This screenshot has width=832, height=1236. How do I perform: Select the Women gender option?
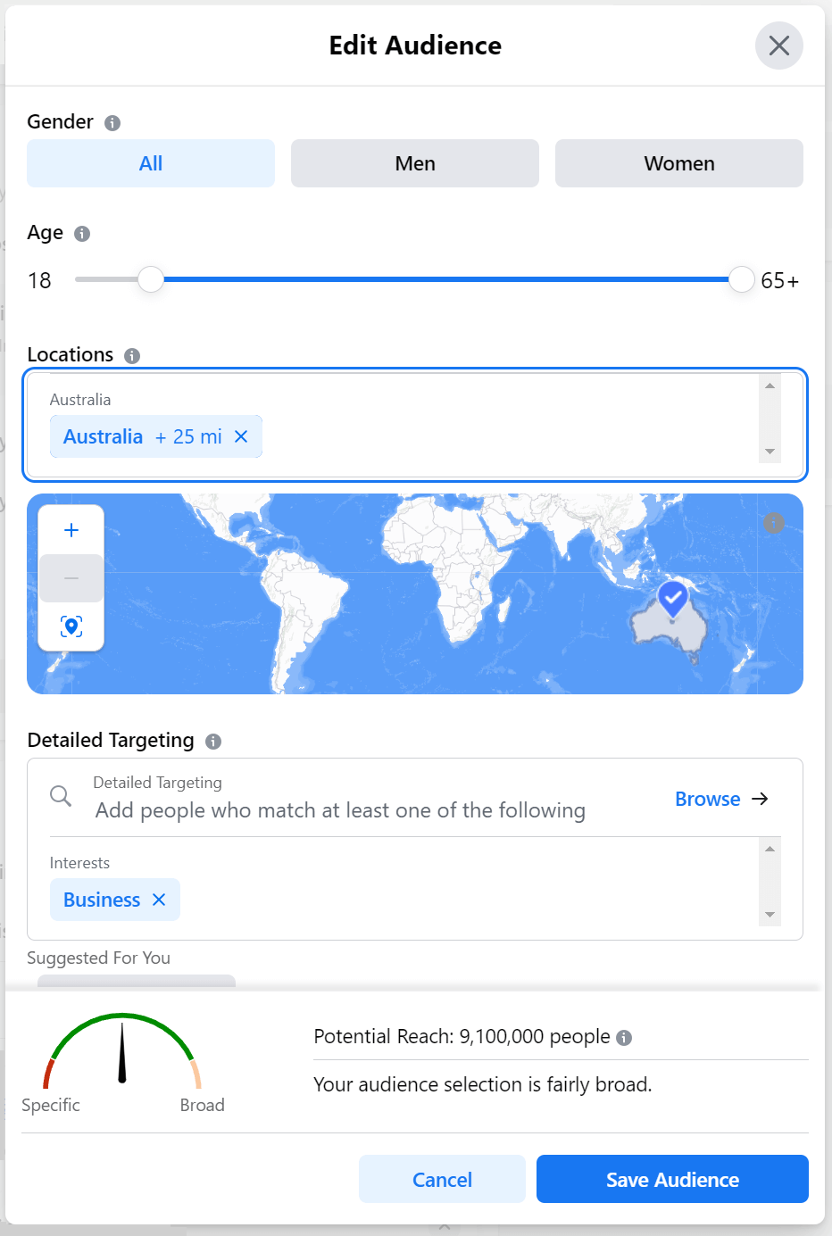point(678,163)
